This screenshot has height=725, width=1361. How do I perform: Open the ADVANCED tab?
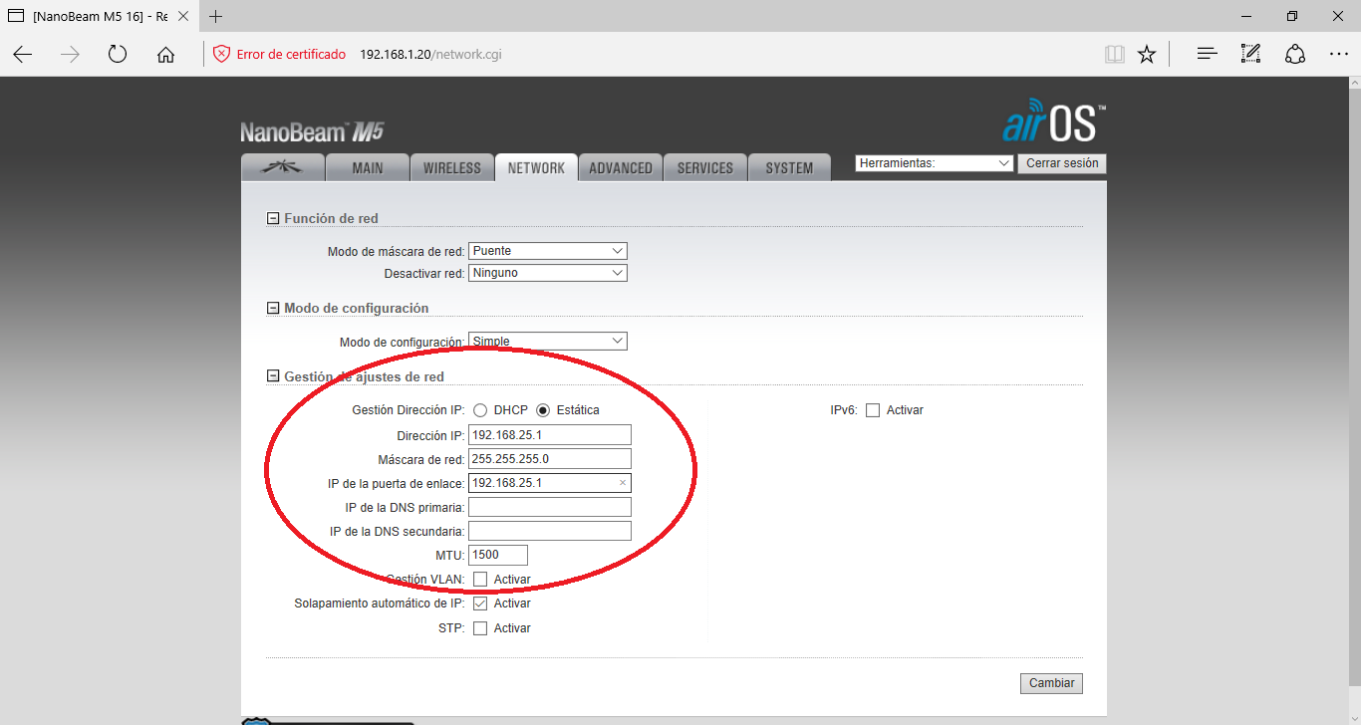[x=620, y=167]
